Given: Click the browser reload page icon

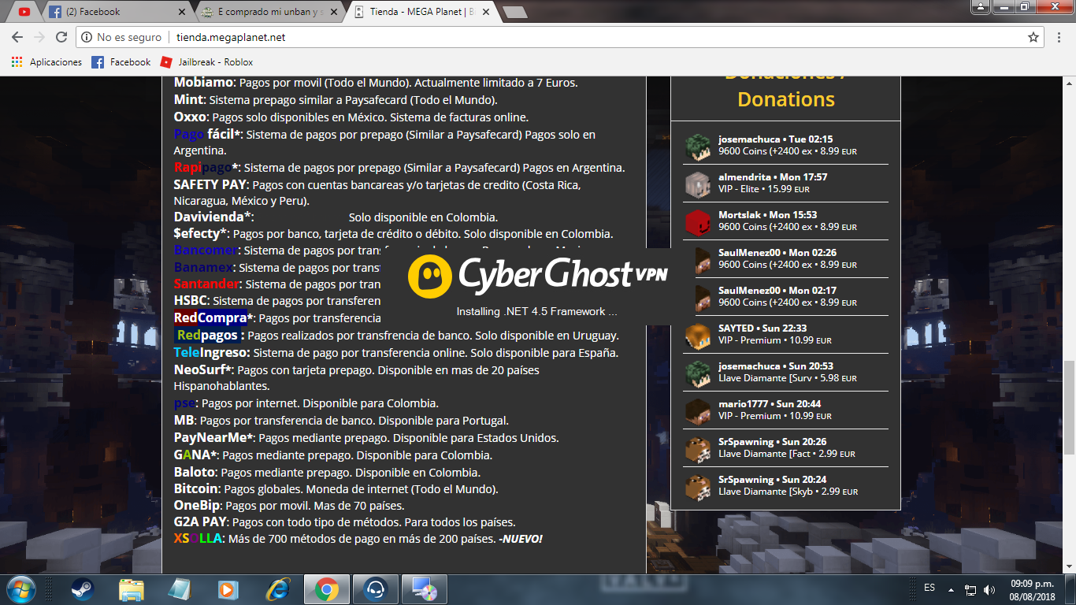Looking at the screenshot, I should [x=61, y=37].
